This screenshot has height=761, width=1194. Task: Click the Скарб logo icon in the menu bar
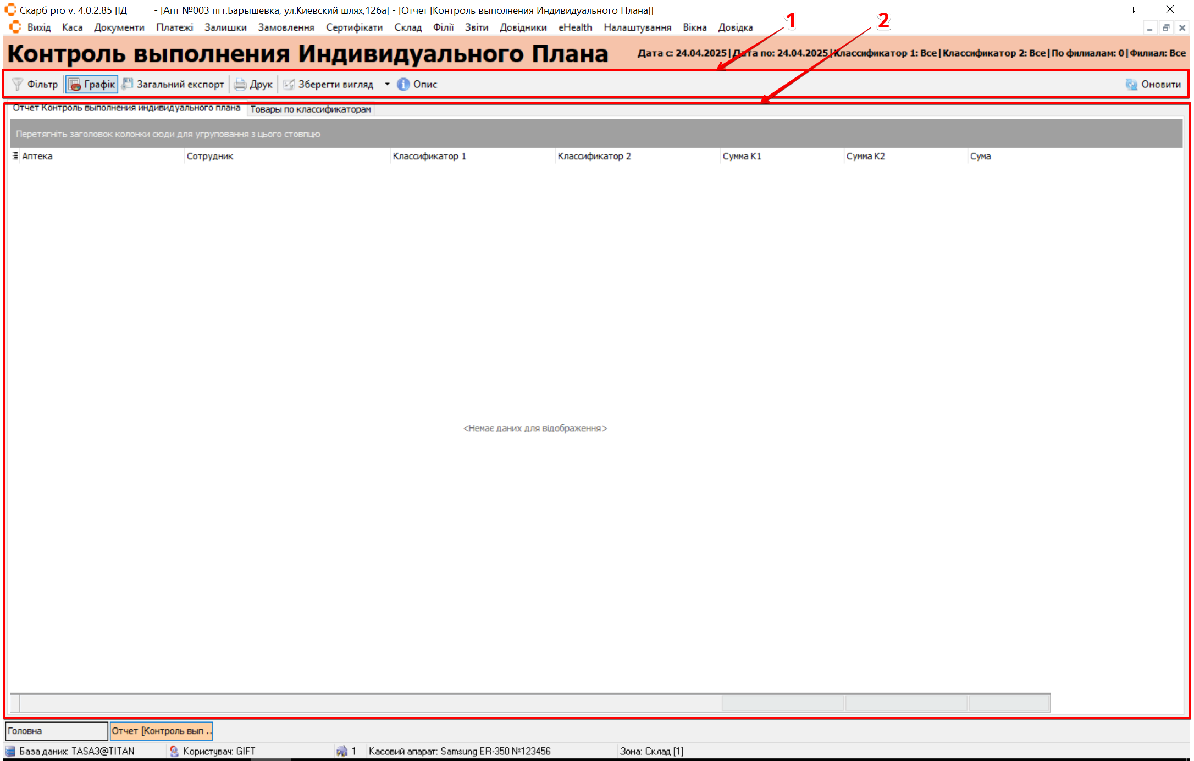(15, 27)
